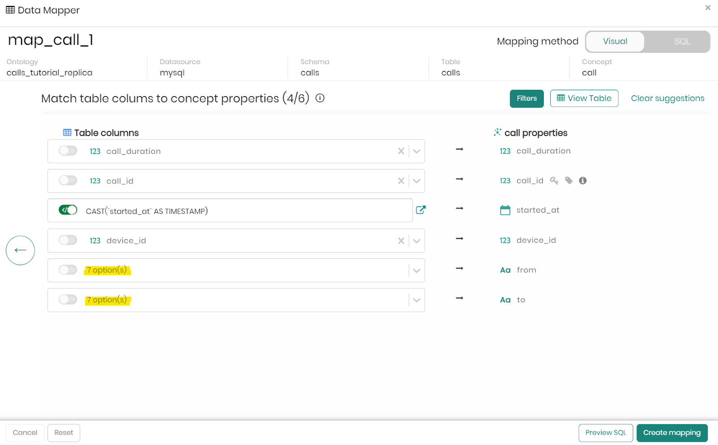718x445 pixels.
Task: Expand dropdown for the 'from' property column
Action: (x=416, y=270)
